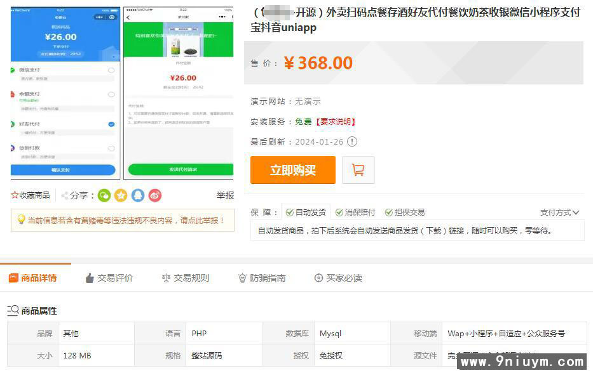Open the 交易评价 reviews tab

[109, 278]
